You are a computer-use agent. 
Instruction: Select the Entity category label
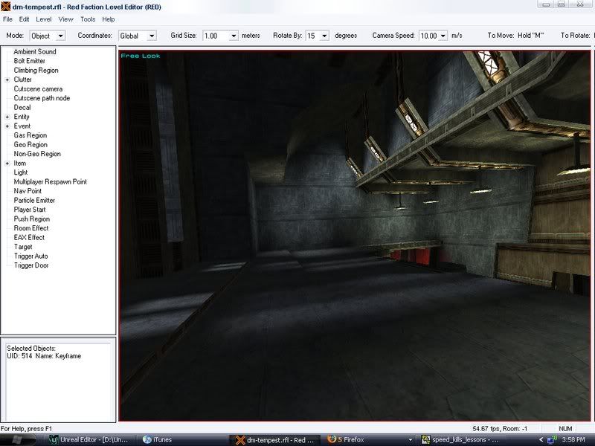[22, 117]
